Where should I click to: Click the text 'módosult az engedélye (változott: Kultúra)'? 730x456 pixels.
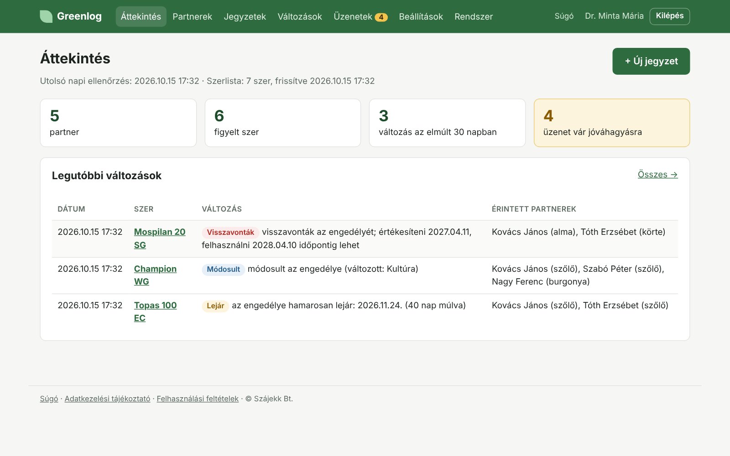[x=333, y=269]
